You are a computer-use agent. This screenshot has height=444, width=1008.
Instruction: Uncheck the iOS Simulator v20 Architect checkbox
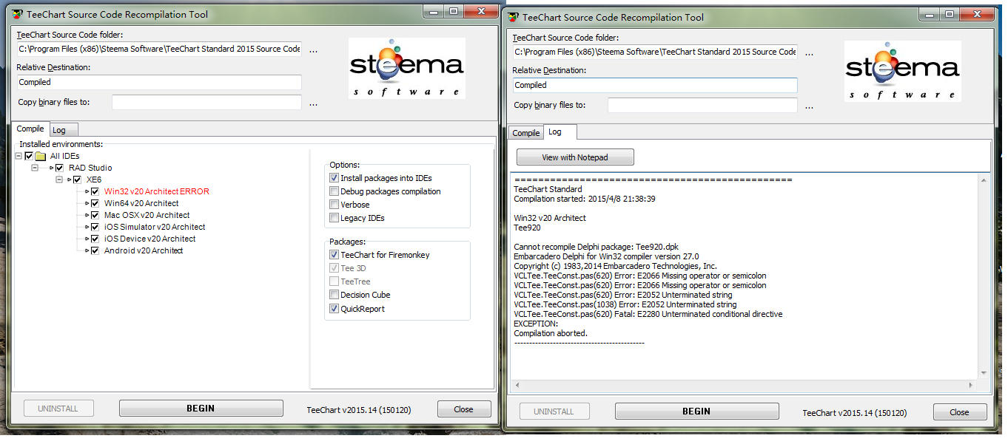click(95, 227)
